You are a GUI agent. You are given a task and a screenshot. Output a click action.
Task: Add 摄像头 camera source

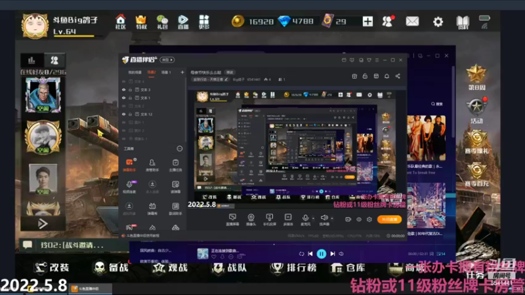point(251,220)
